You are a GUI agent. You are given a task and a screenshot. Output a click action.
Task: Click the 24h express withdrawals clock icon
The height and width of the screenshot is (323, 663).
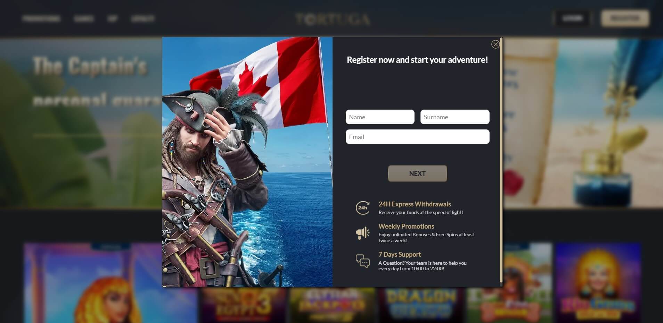362,208
